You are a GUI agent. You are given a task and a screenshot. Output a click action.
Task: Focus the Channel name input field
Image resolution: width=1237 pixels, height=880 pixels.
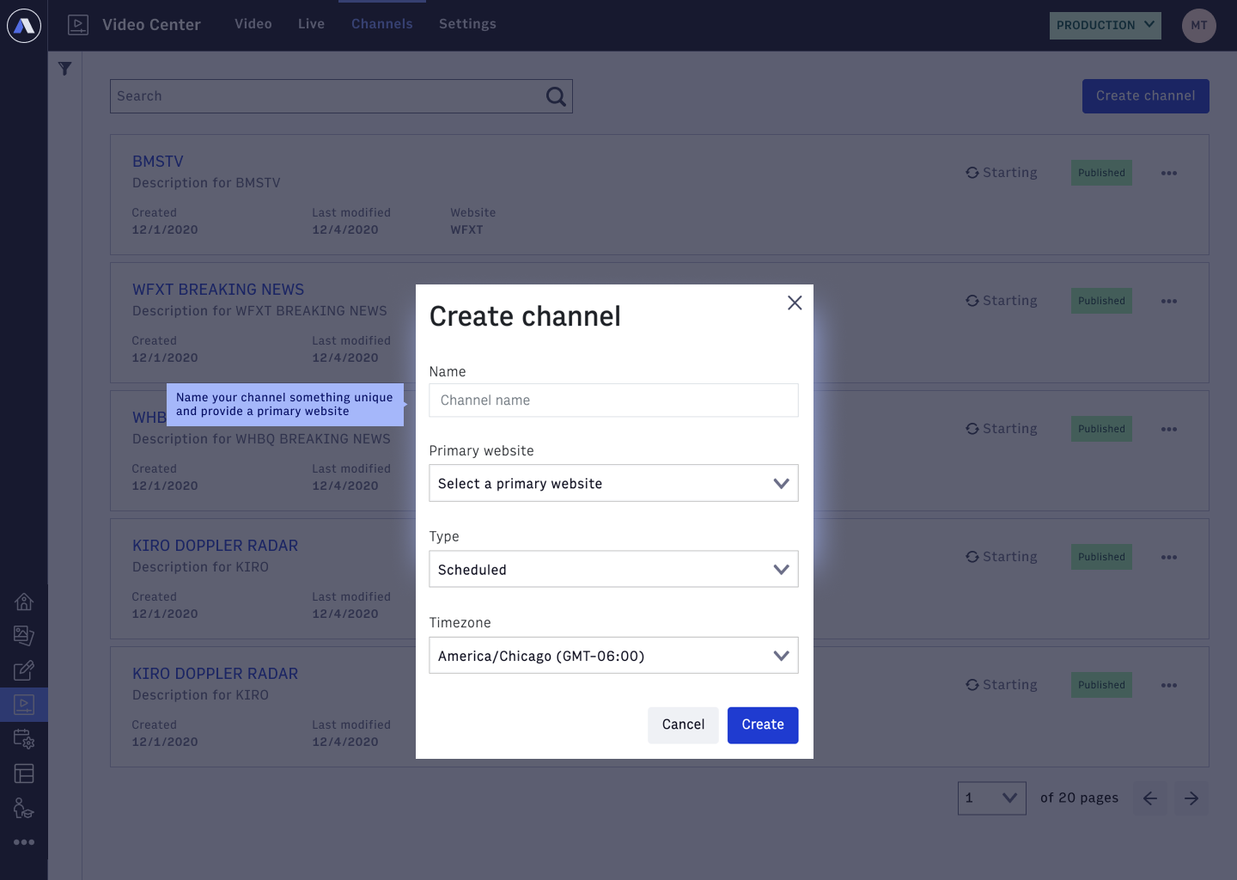[x=613, y=400]
